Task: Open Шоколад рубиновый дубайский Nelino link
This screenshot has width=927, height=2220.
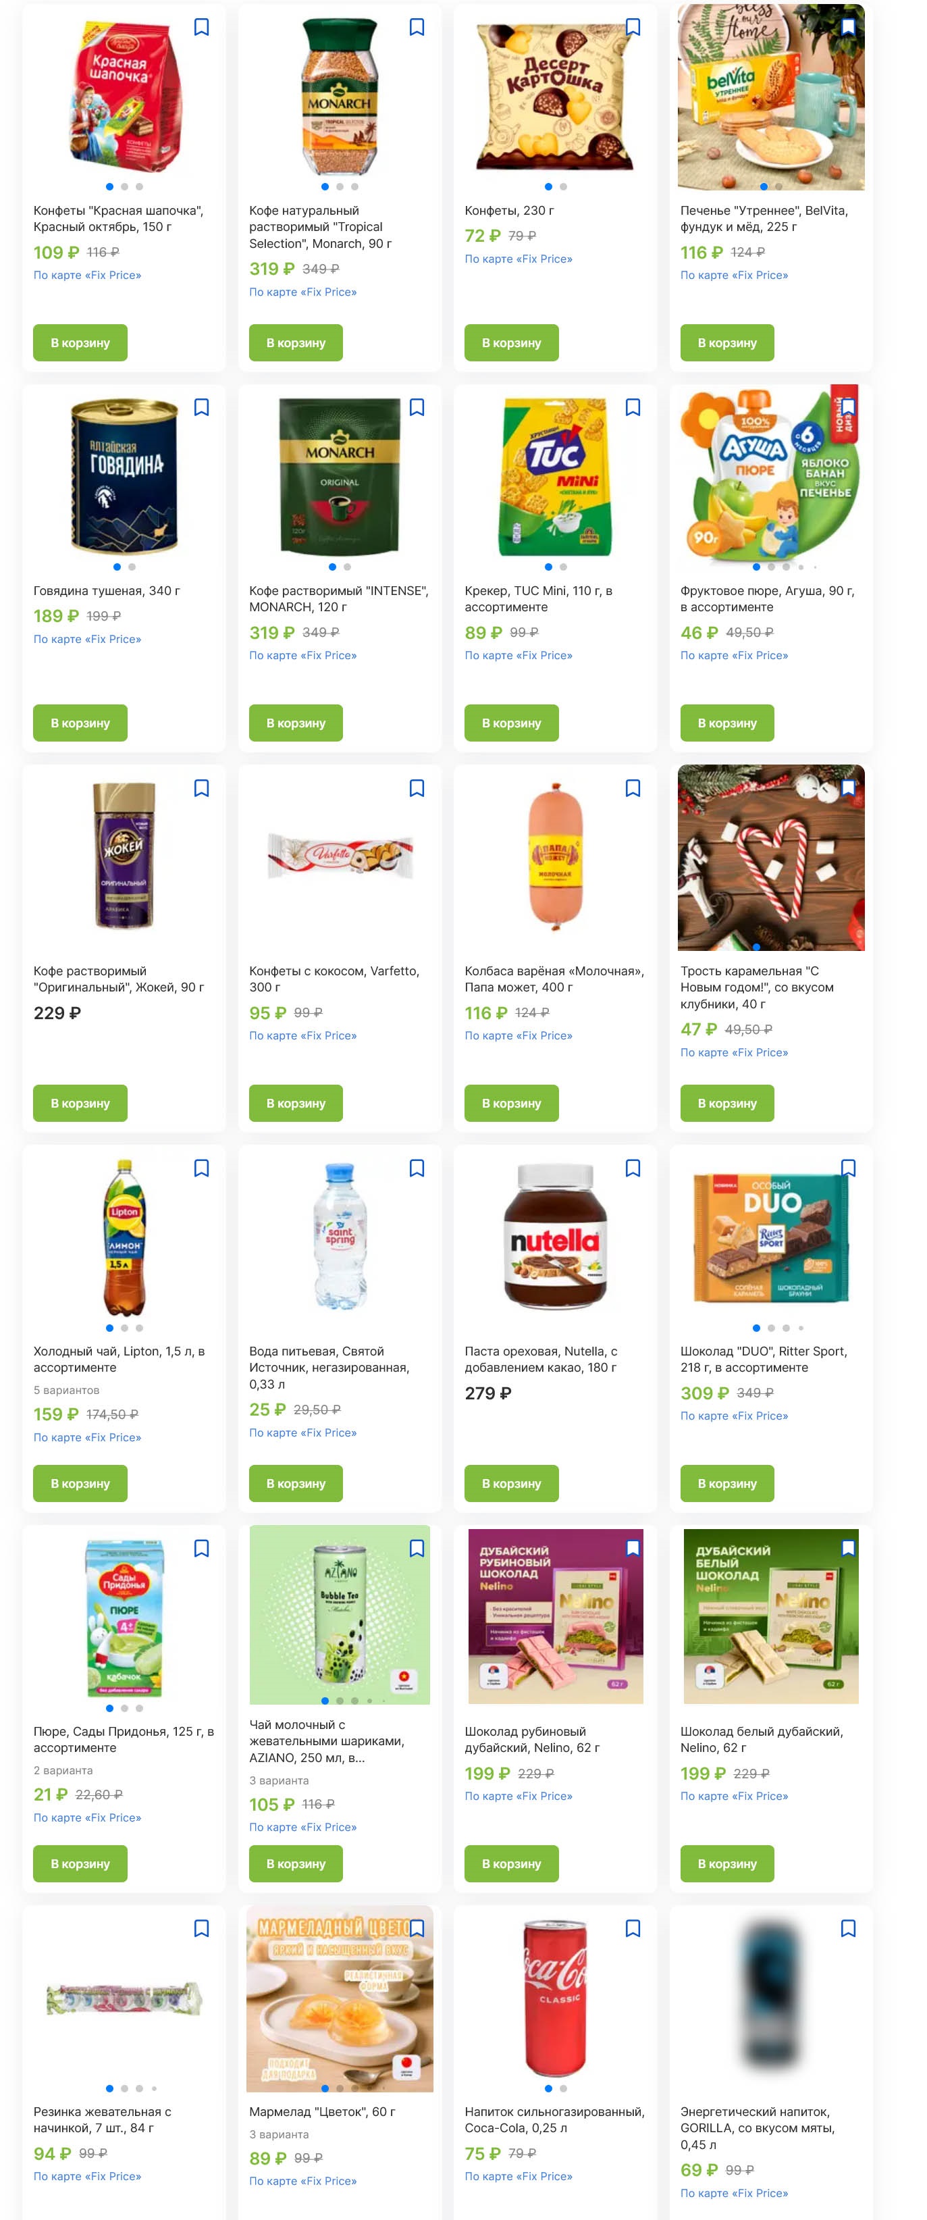Action: 533,1739
